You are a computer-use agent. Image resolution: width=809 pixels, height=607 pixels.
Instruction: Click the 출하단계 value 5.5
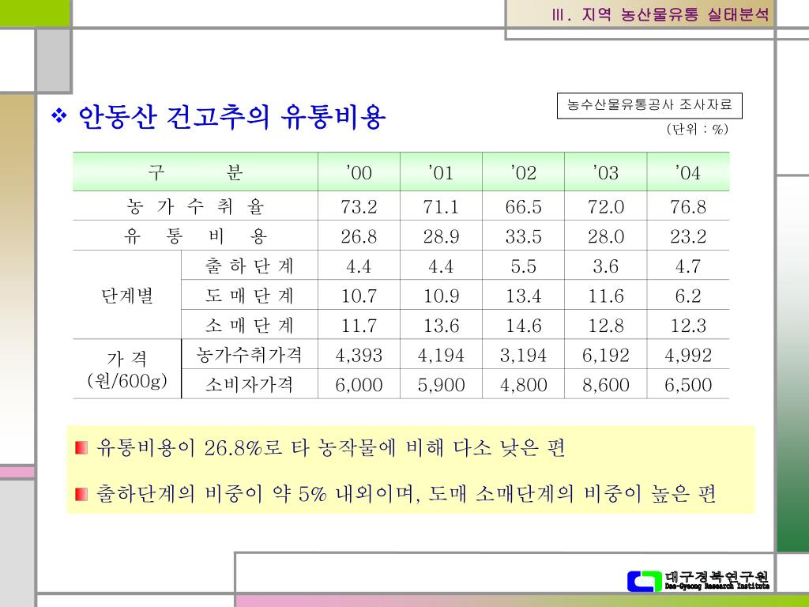[x=524, y=266]
